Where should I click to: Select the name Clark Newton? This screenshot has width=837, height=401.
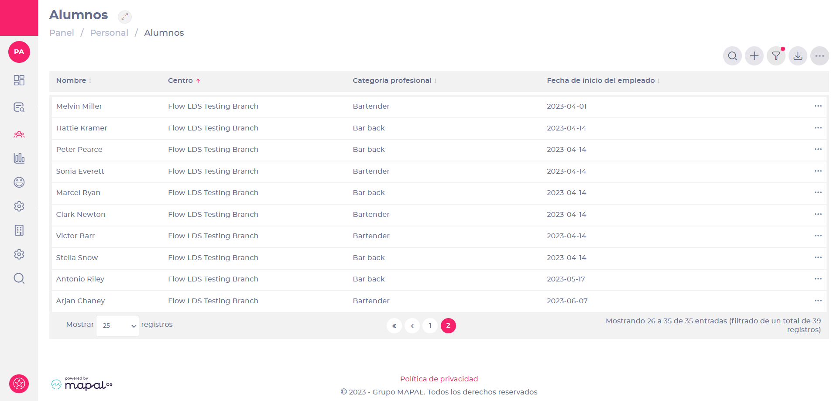tap(81, 214)
